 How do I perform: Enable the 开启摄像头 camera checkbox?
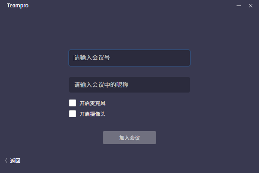click(73, 114)
